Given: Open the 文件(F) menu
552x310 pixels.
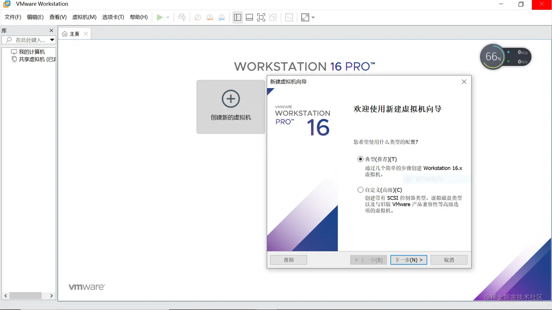Looking at the screenshot, I should coord(13,17).
